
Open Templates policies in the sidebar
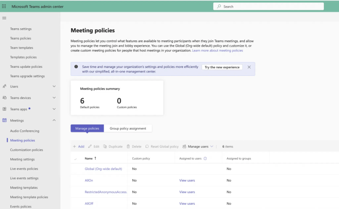24,57
